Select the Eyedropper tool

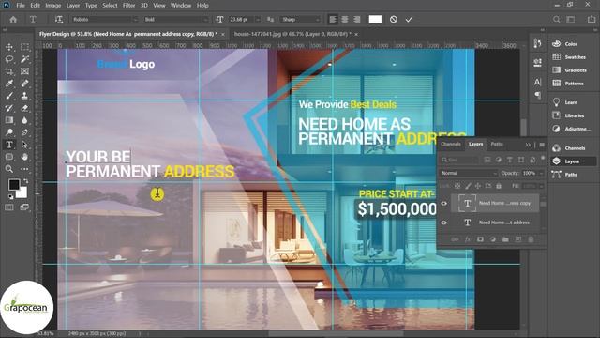point(9,84)
